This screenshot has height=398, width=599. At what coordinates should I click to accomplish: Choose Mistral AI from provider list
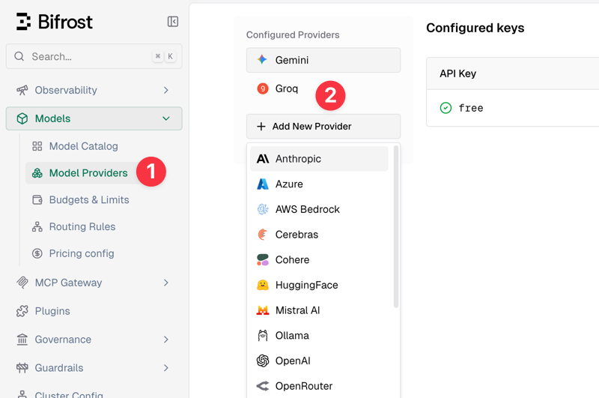(319, 310)
